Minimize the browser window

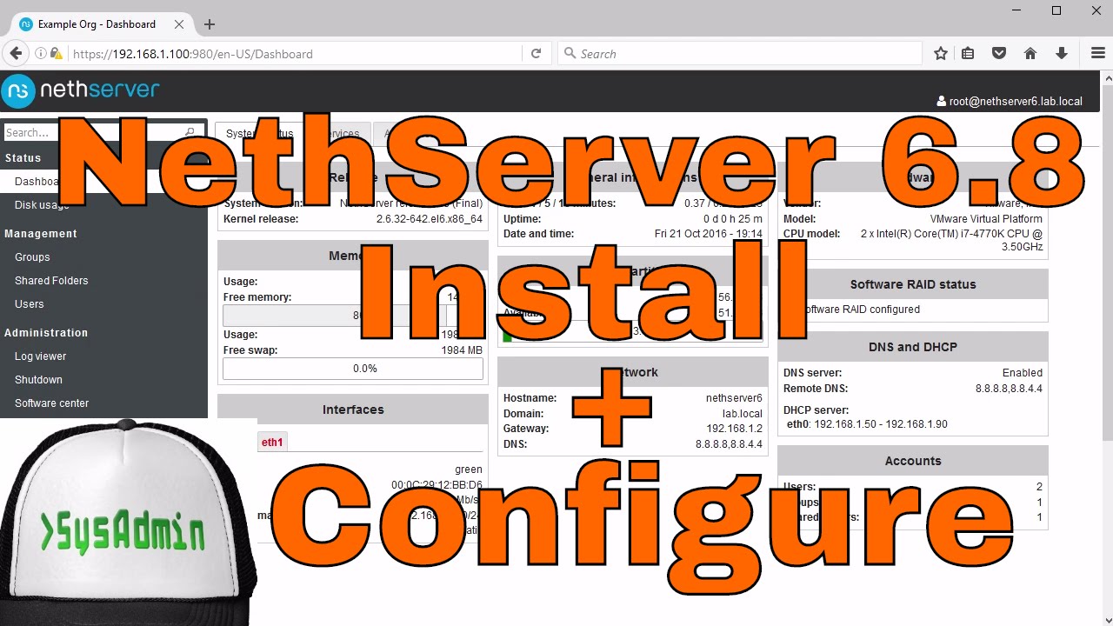click(x=1016, y=10)
